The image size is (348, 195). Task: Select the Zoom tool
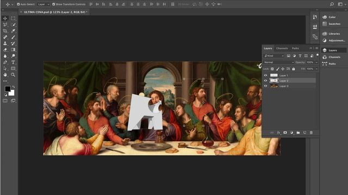click(13, 75)
